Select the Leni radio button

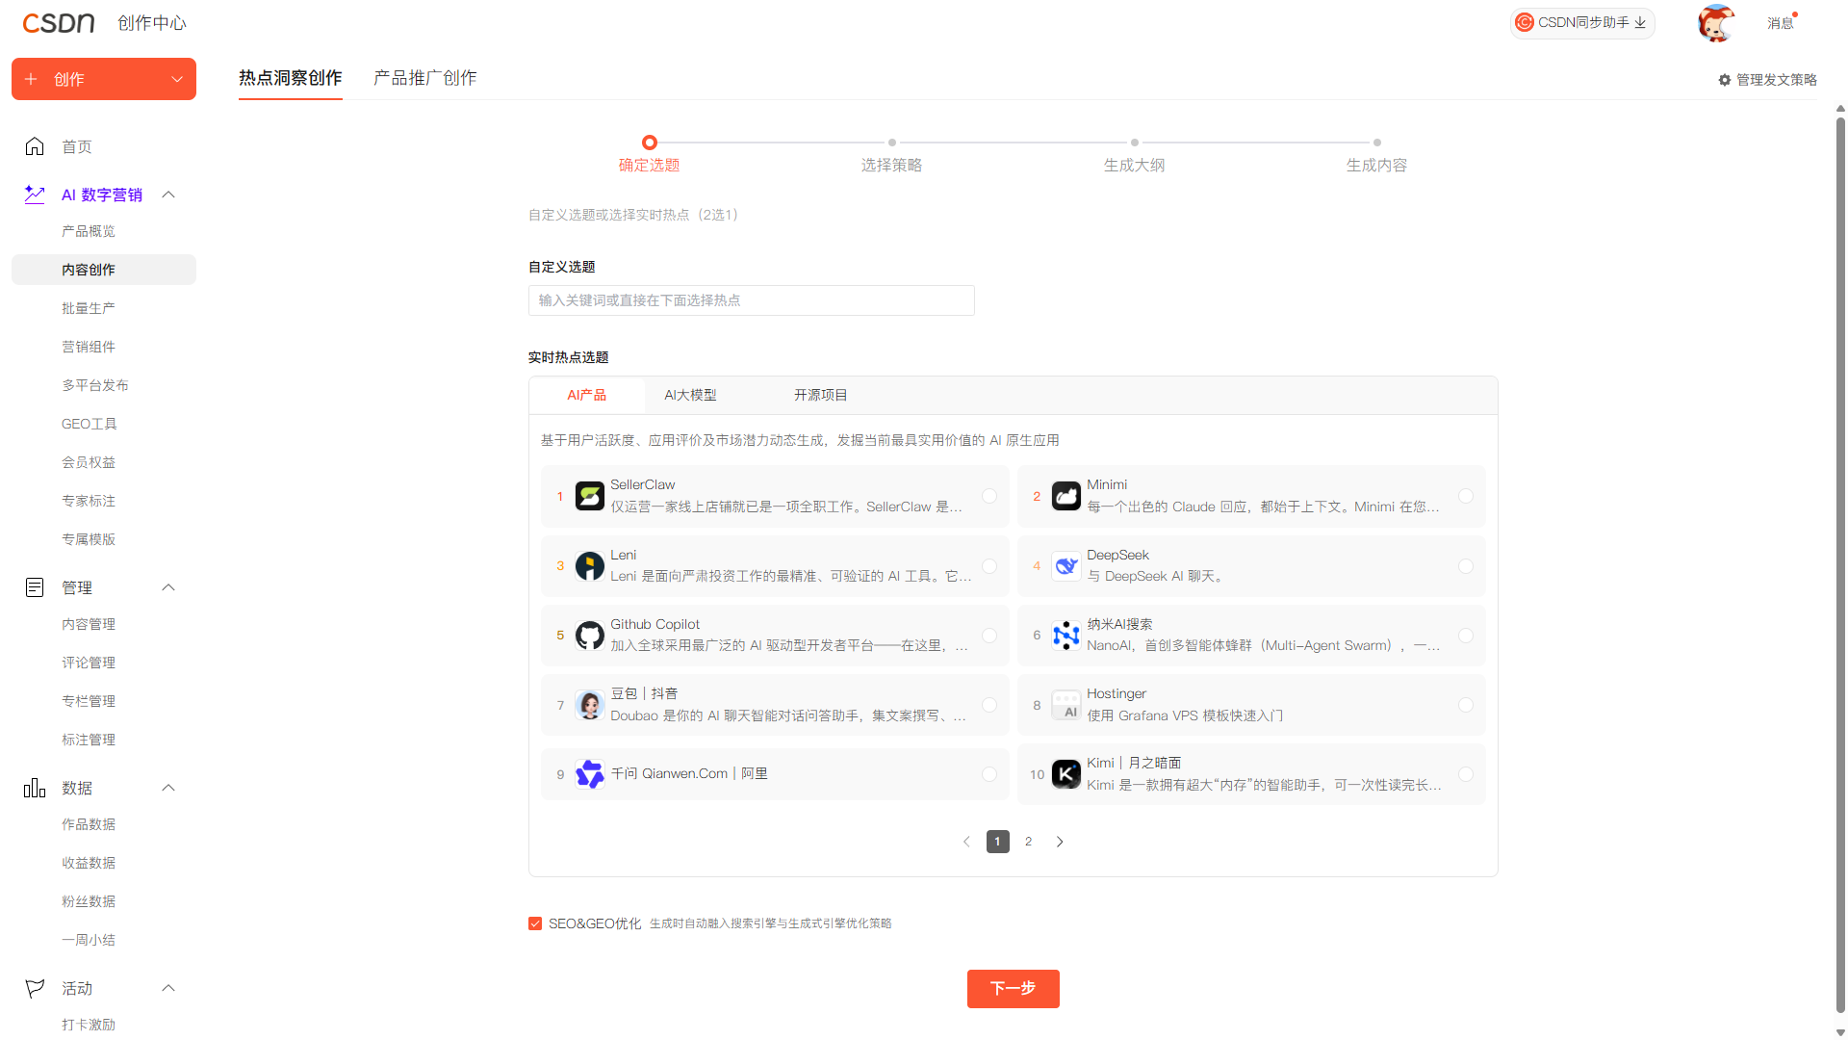click(989, 566)
